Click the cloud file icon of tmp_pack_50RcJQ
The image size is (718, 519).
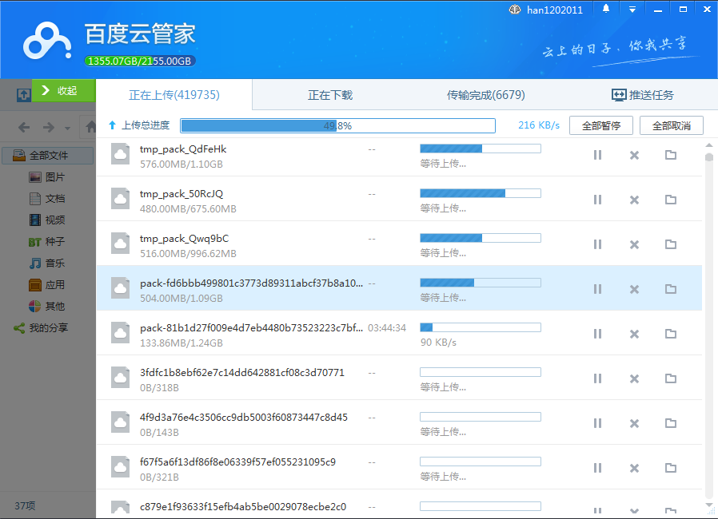pos(121,199)
